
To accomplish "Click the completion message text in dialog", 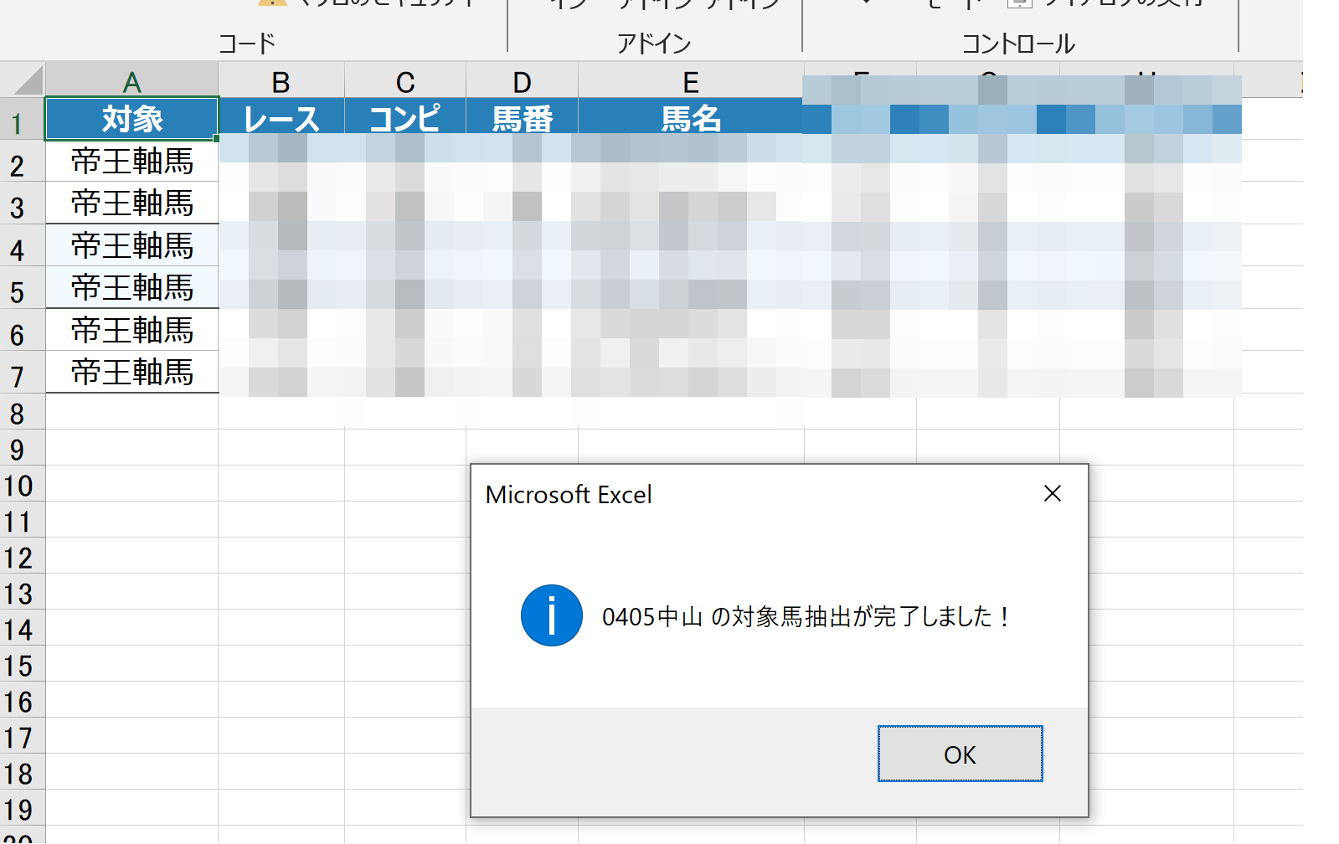I will click(804, 617).
